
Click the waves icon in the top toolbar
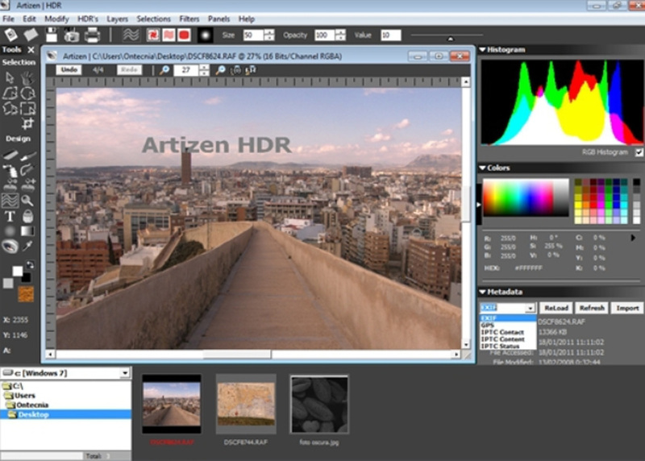tap(131, 35)
